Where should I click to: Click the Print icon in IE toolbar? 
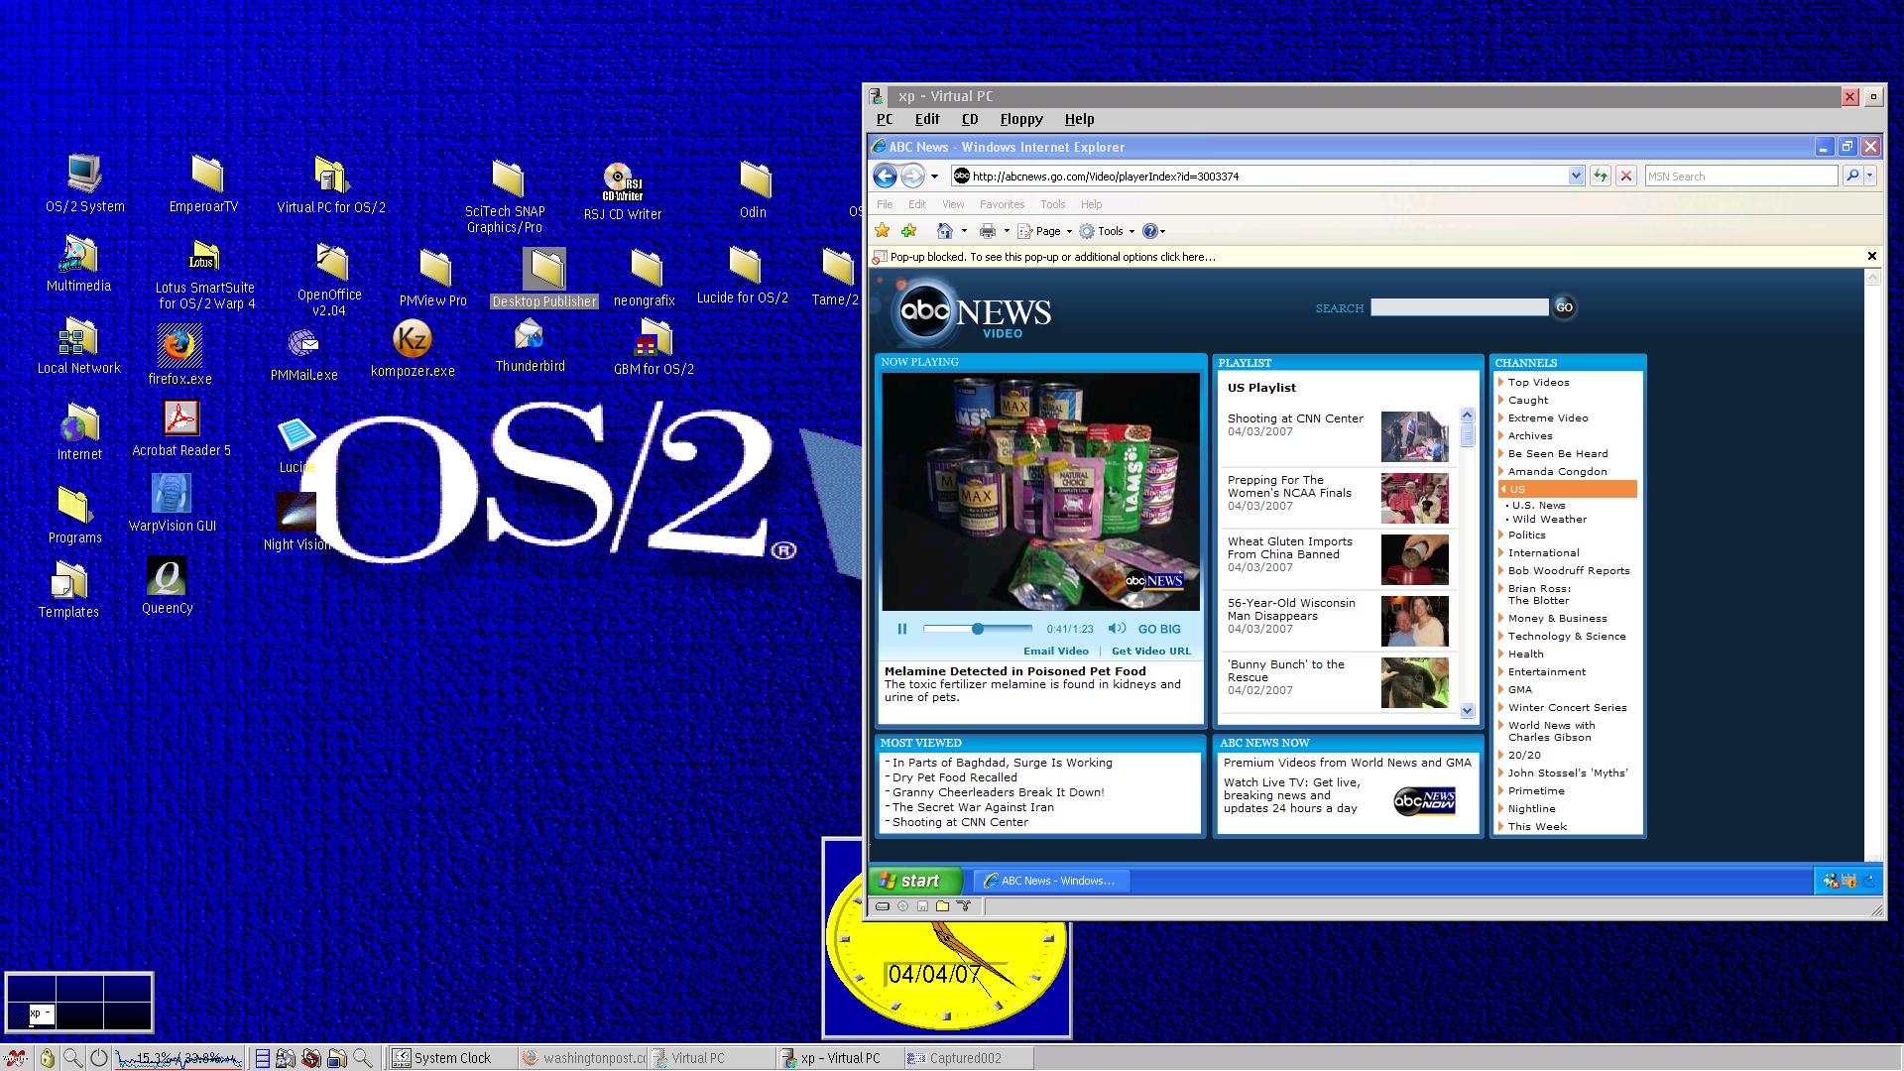[x=987, y=231]
